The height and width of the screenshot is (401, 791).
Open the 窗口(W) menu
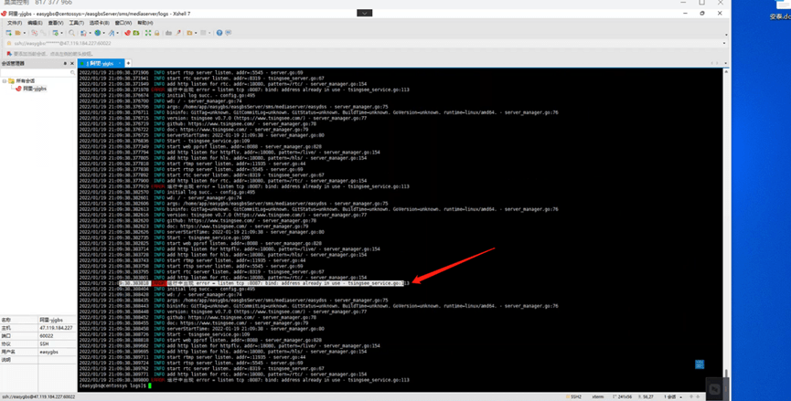tap(123, 23)
